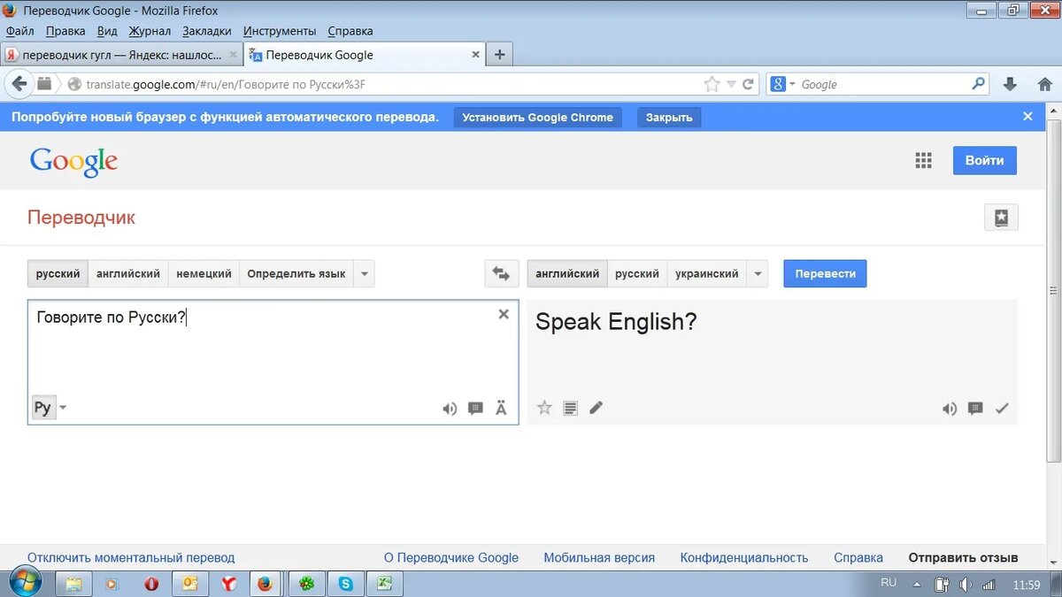Viewport: 1062px width, 597px height.
Task: Open Opera from the taskbar
Action: pos(152,584)
